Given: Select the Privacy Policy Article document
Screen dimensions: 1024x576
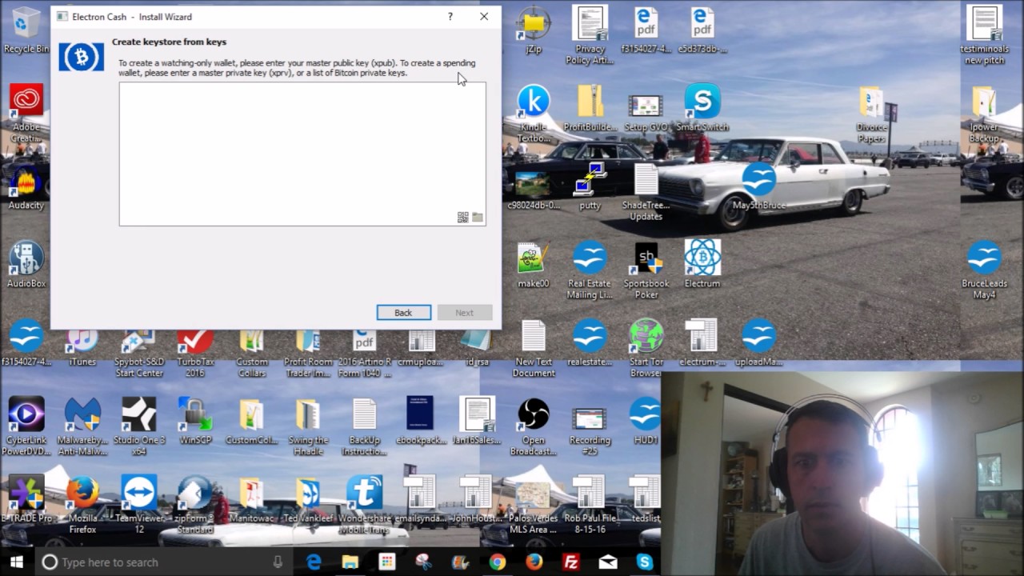Looking at the screenshot, I should click(590, 35).
